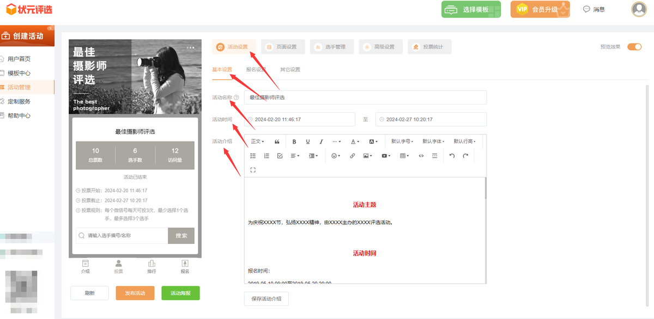Click the bulleted list icon
Screen dimensions: 654x319
tap(253, 156)
